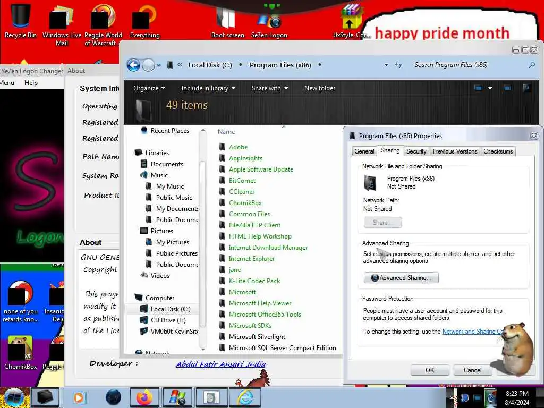
Task: Click Explorer help icon
Action: point(526,88)
